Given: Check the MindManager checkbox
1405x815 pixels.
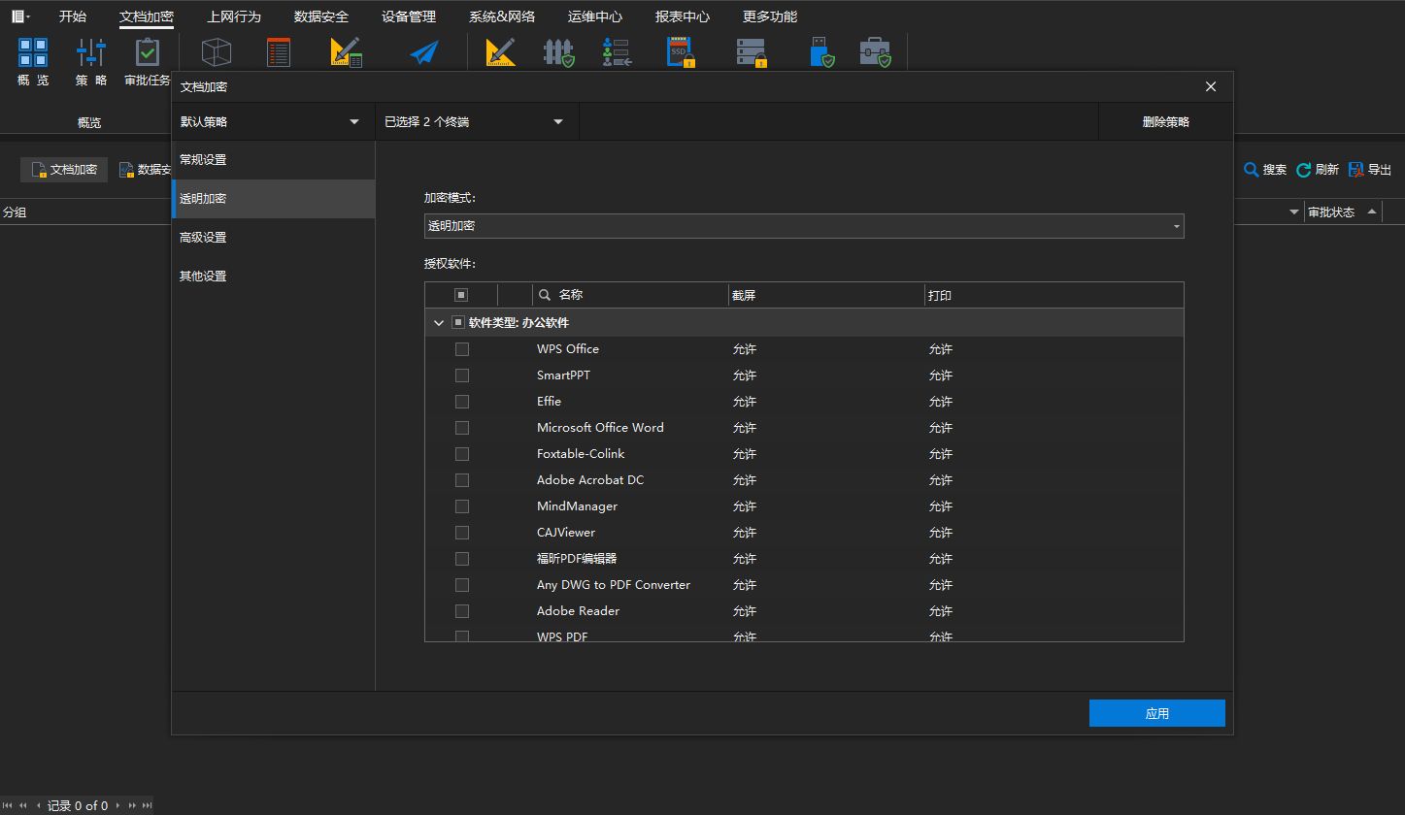Looking at the screenshot, I should point(462,506).
